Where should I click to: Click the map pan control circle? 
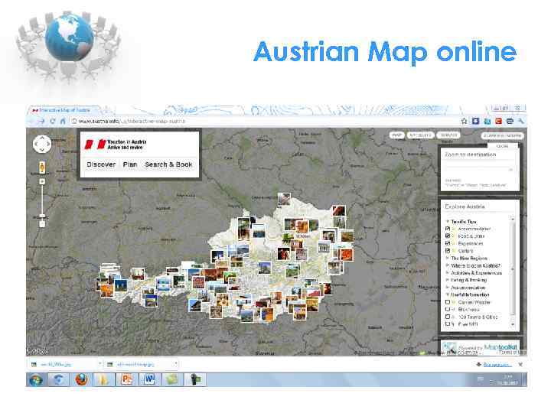[x=42, y=144]
